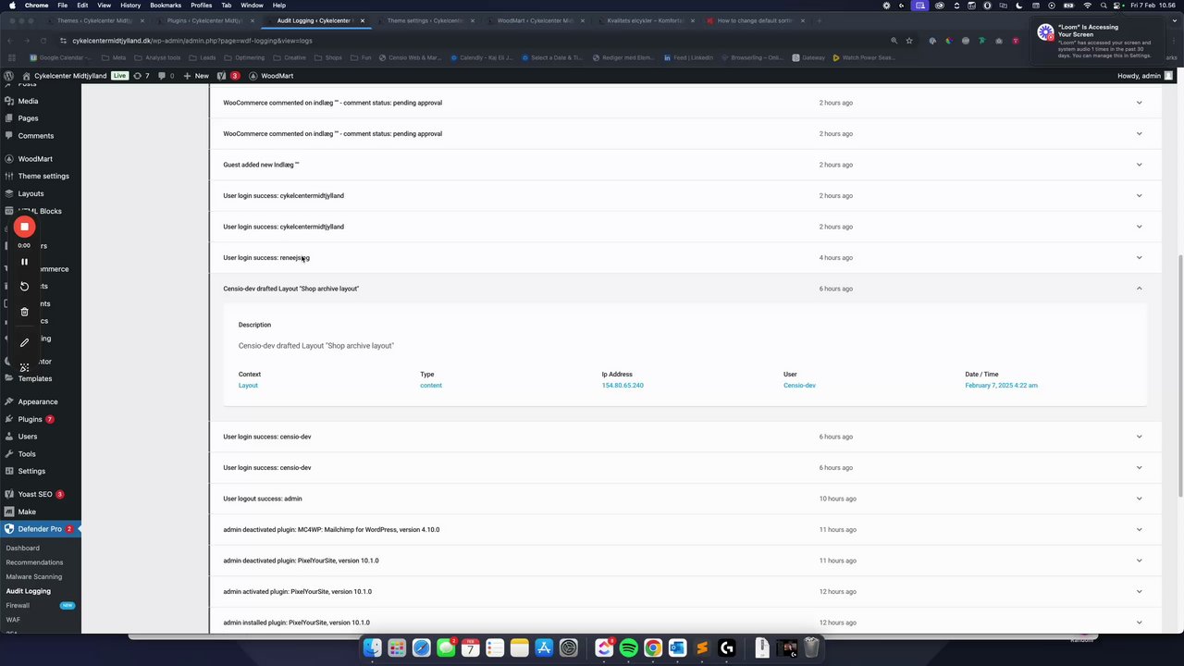
Task: Open Pages in the sidebar
Action: (x=28, y=118)
